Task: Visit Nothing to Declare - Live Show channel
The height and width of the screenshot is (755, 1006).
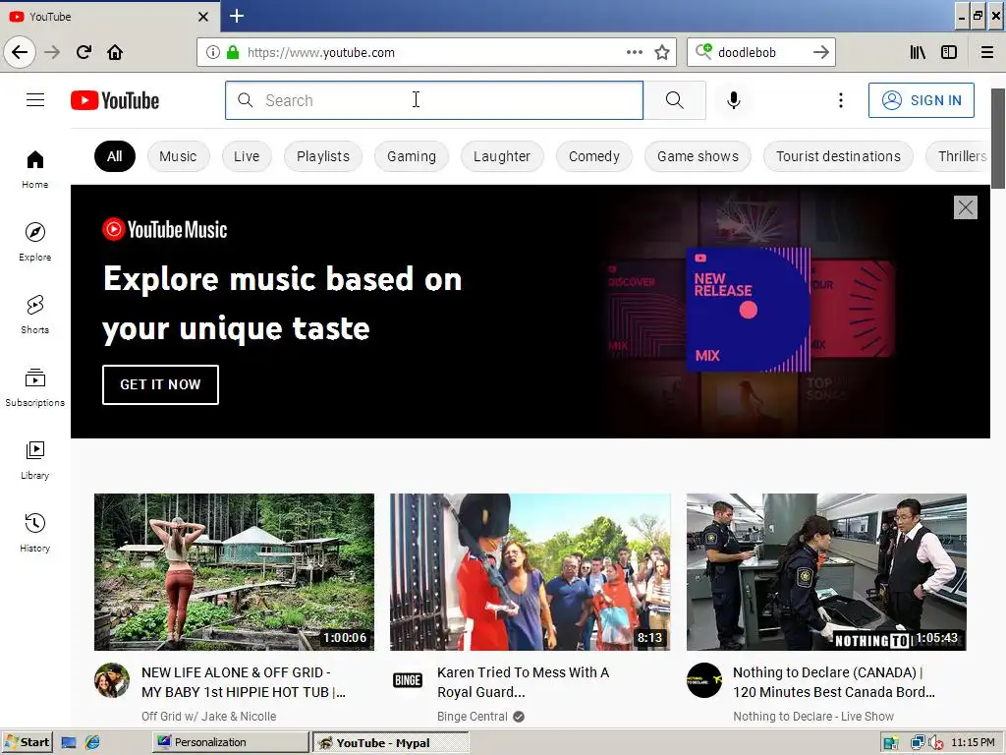Action: 812,716
